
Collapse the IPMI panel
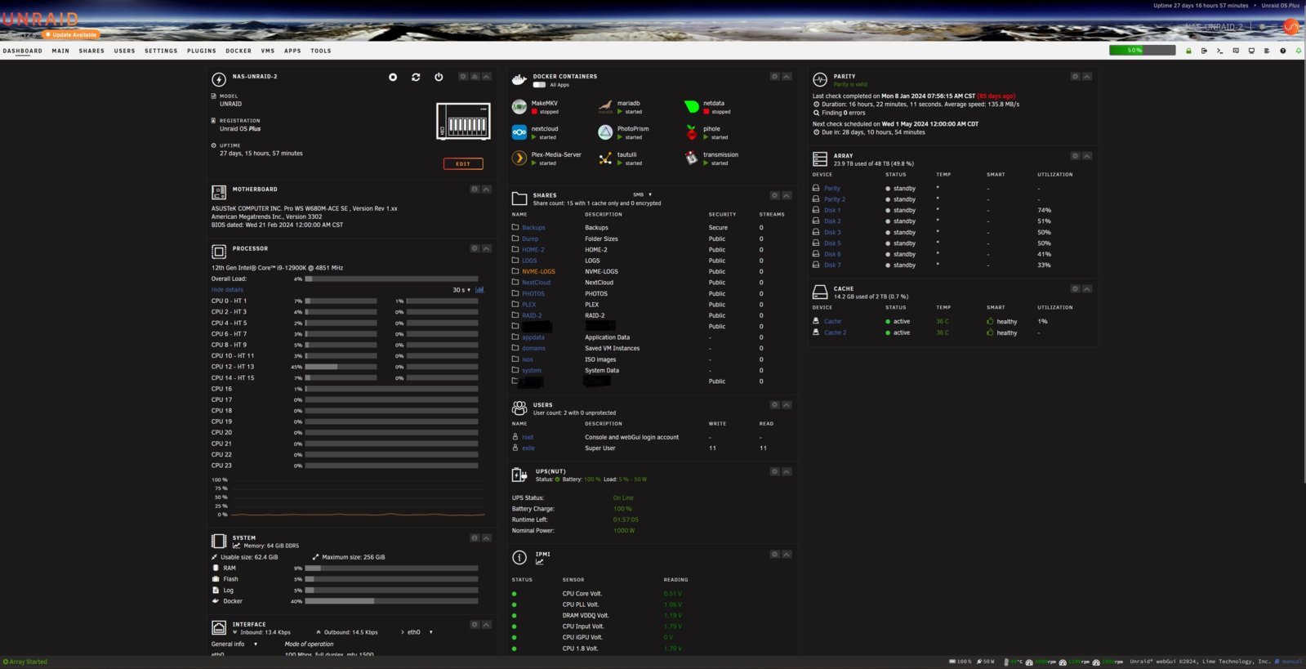[x=787, y=555]
